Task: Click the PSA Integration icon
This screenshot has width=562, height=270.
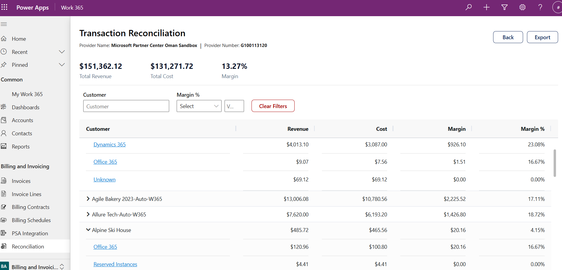Action: [4, 233]
